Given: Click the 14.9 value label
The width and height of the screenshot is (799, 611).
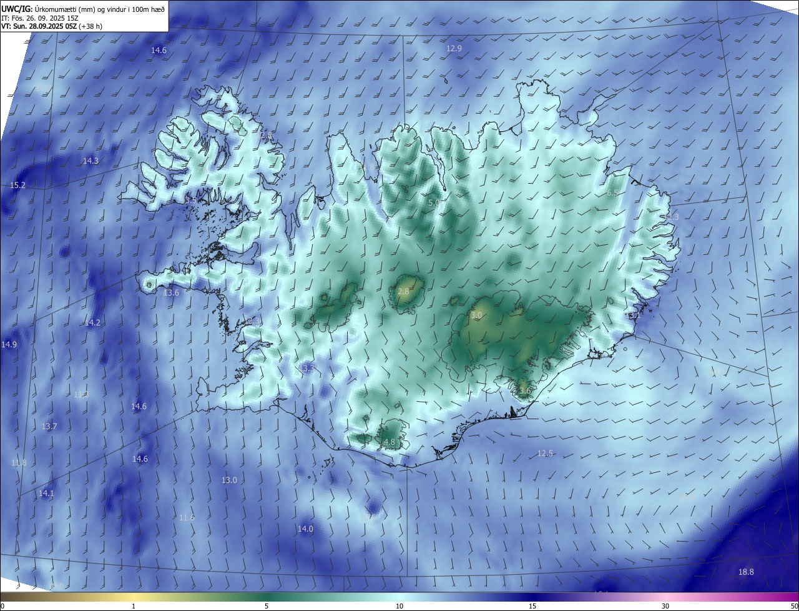Looking at the screenshot, I should point(9,345).
